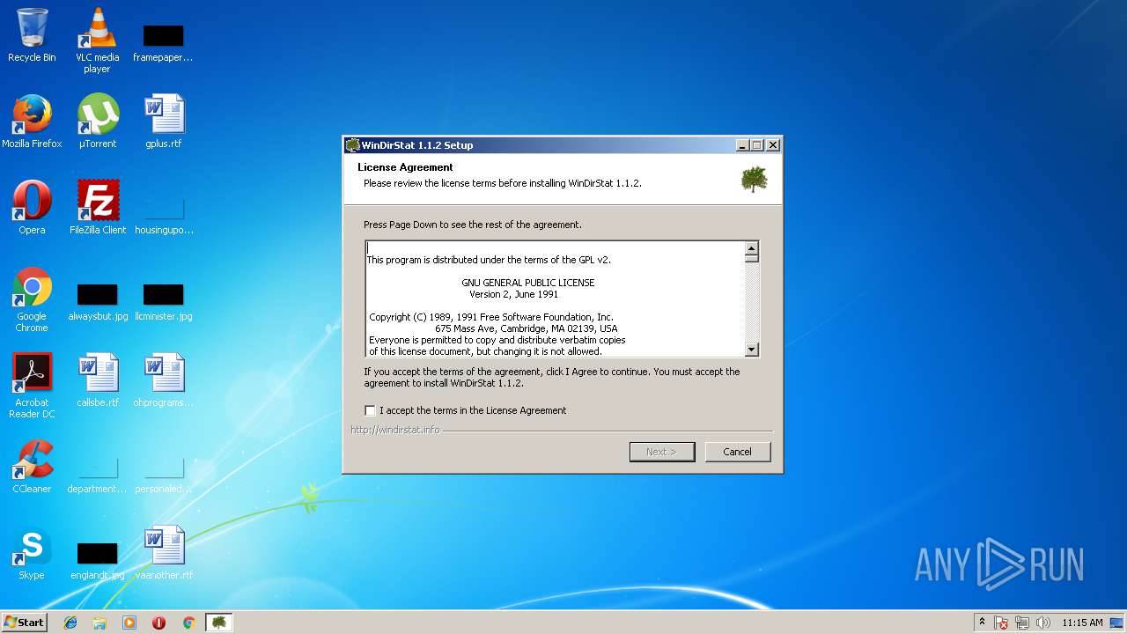Select the department file icon

[98, 475]
